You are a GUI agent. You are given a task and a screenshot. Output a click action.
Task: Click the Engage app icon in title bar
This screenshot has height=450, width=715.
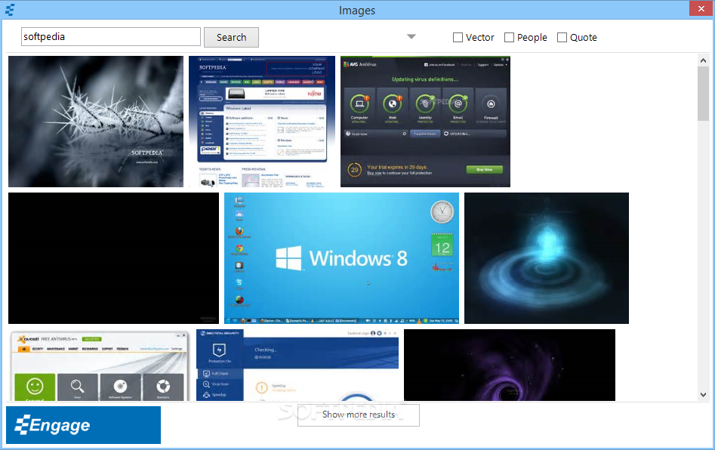10,10
